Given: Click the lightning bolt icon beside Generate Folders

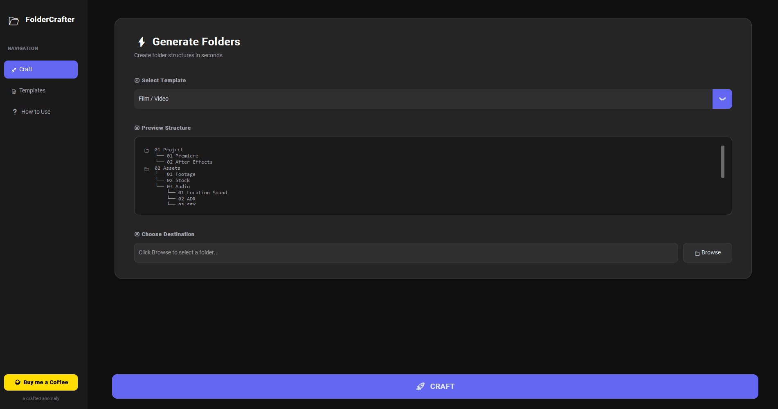Looking at the screenshot, I should tap(142, 42).
